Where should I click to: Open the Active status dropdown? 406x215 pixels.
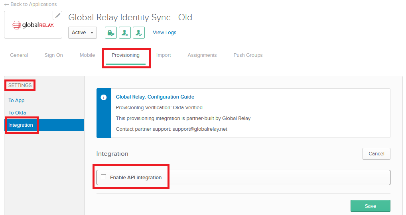point(82,33)
